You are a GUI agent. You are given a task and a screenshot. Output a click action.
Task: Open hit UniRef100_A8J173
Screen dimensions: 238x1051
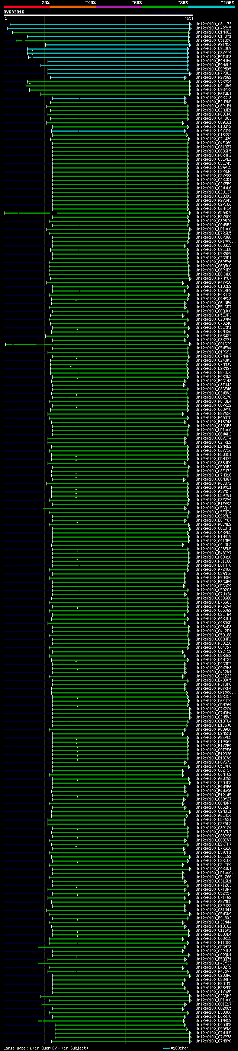pyautogui.click(x=213, y=24)
